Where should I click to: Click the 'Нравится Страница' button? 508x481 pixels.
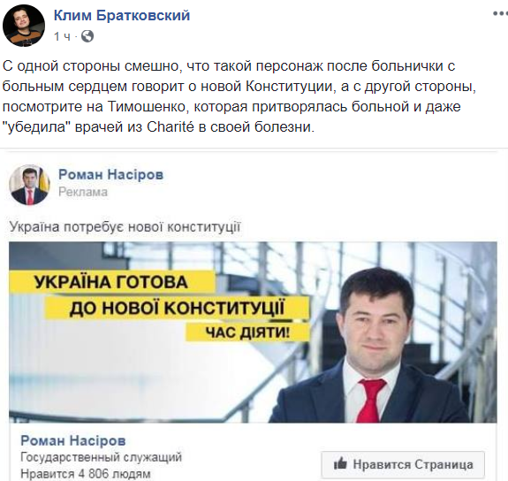[x=403, y=464]
